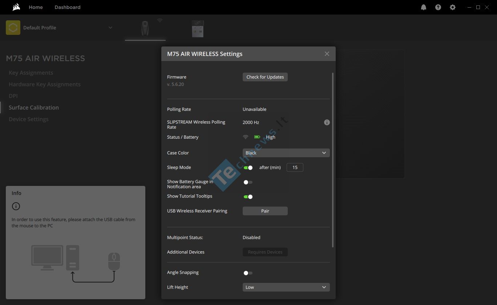The width and height of the screenshot is (497, 305).
Task: Open Device Settings in the sidebar
Action: 29,119
